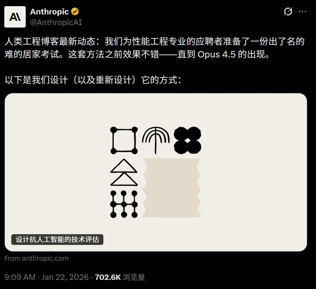Viewport: 316px width, 289px height.
Task: Click the tweet text mentioning Opus 4.5
Action: point(154,48)
